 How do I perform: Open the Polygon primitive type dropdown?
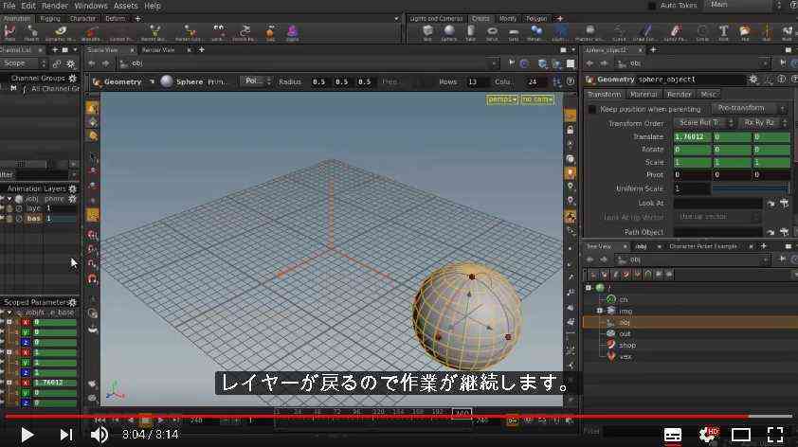coord(257,81)
